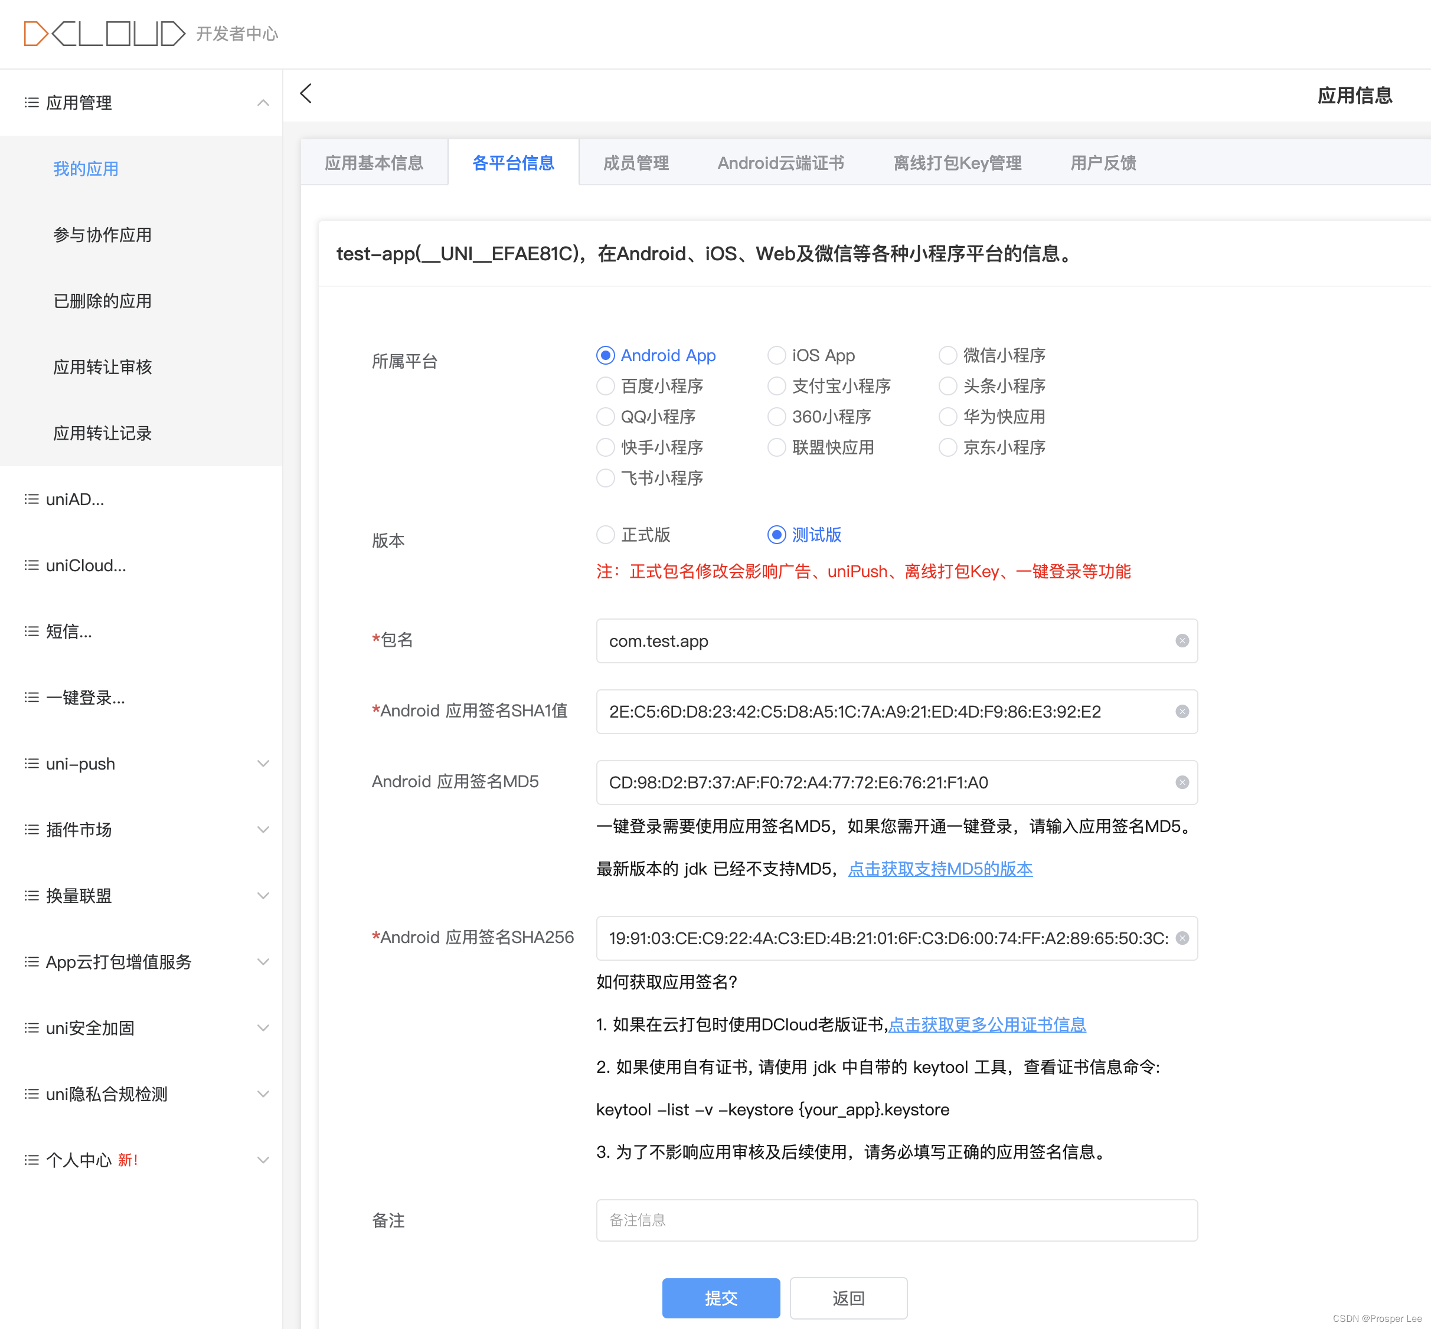Open link 点击获取支持MD5的版本

[x=940, y=869]
